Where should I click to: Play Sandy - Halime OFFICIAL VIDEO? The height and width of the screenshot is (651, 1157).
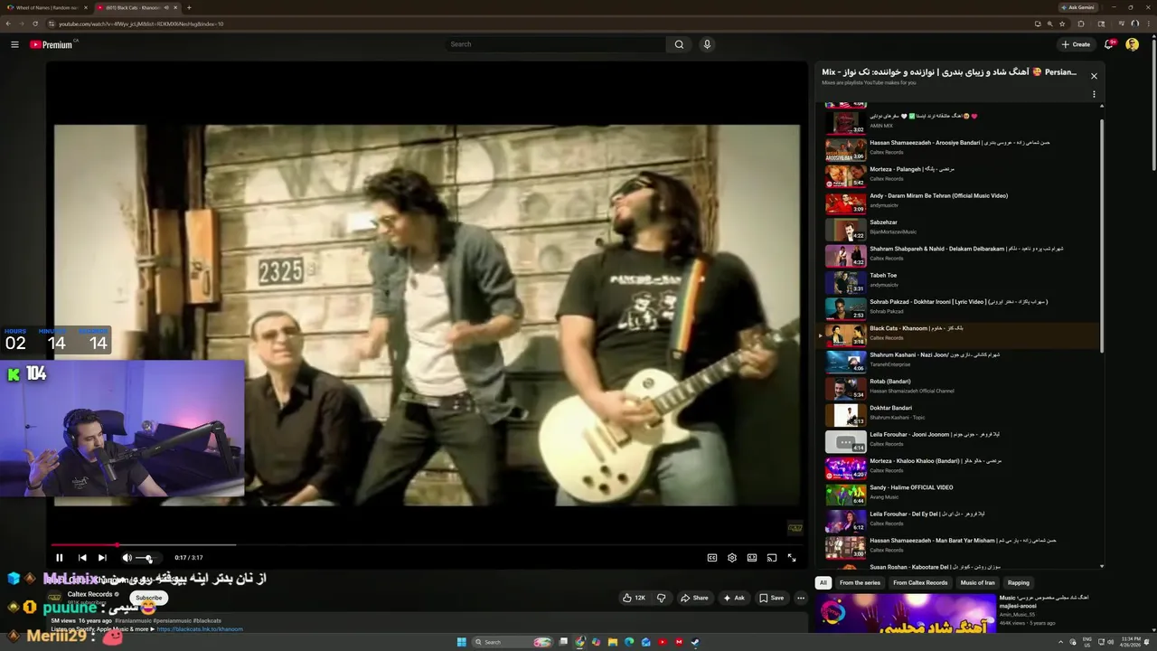click(x=958, y=494)
